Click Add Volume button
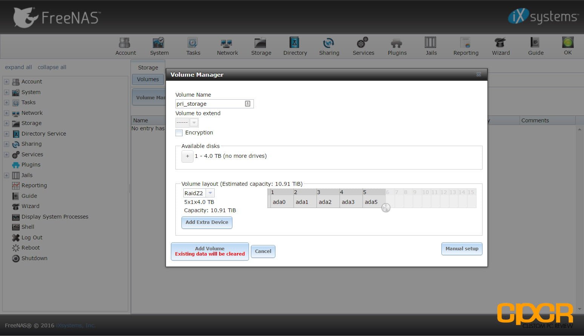This screenshot has width=584, height=336. coord(210,251)
